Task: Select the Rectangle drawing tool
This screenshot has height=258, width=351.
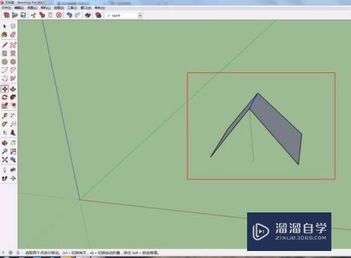Action: pos(4,53)
